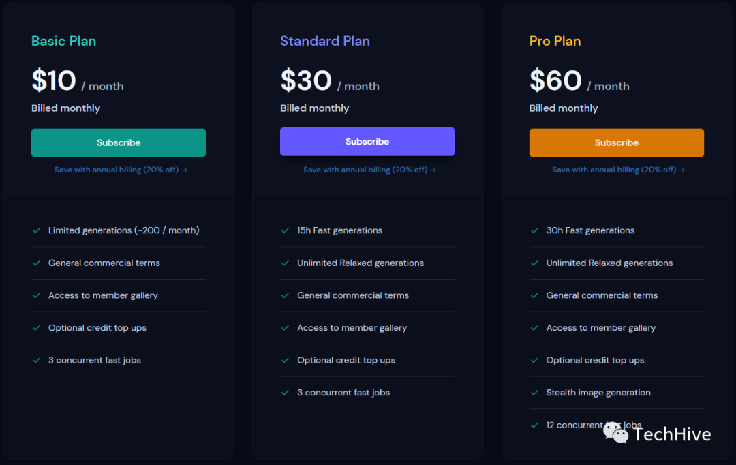Click Pro Plan save with annual billing link
Image resolution: width=736 pixels, height=465 pixels.
pyautogui.click(x=618, y=170)
